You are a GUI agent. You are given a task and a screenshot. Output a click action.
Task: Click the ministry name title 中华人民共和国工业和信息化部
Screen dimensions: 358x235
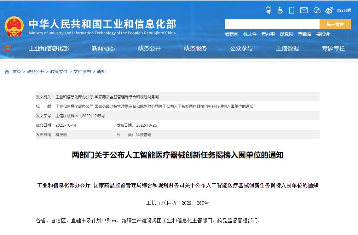(102, 24)
